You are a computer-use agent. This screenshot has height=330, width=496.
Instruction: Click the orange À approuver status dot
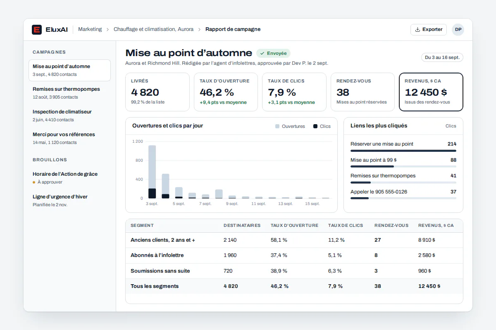coord(34,182)
